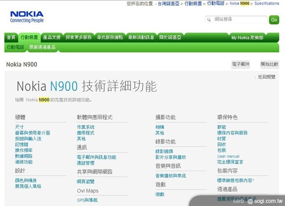Select the 行動電話 sub-tab
Screen dimensions: 285x206
coord(16,47)
